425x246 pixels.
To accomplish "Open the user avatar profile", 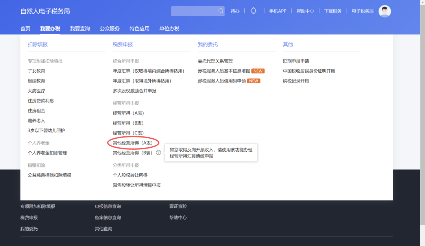I will coord(384,11).
